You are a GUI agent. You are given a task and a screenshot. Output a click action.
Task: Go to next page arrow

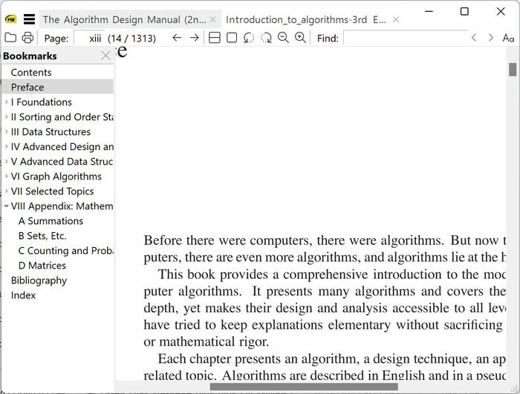point(195,38)
